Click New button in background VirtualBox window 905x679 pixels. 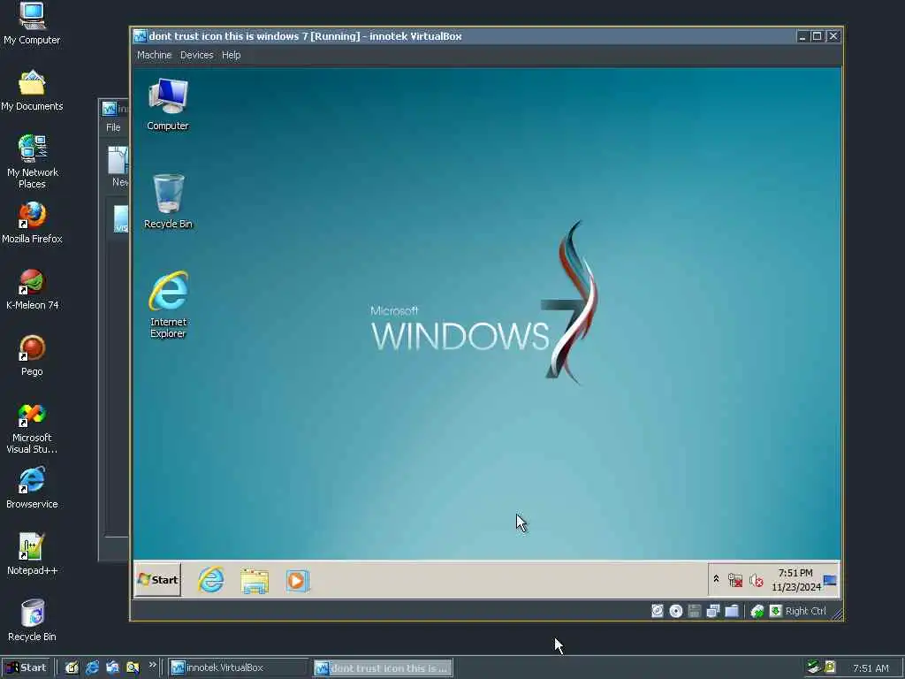coord(118,167)
